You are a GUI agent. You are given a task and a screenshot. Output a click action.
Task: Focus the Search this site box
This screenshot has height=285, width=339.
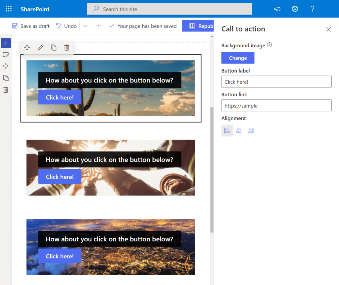pyautogui.click(x=169, y=9)
